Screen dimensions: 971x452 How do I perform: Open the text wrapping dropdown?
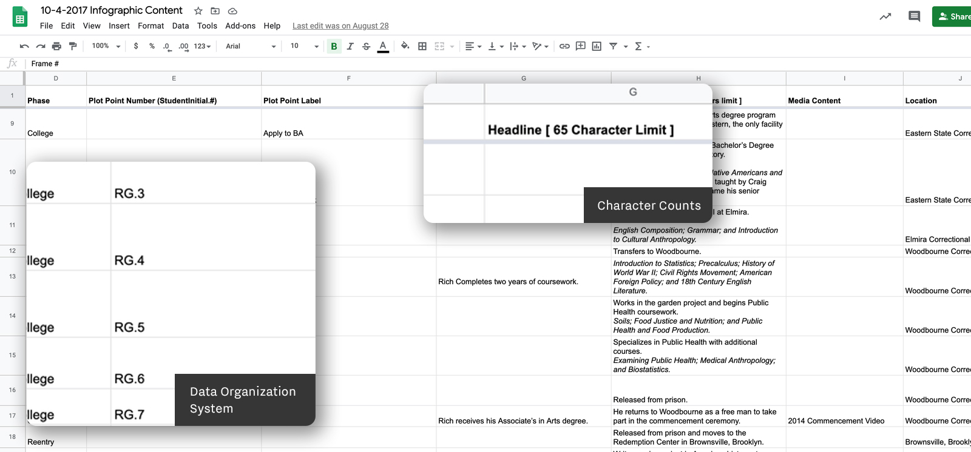(518, 46)
